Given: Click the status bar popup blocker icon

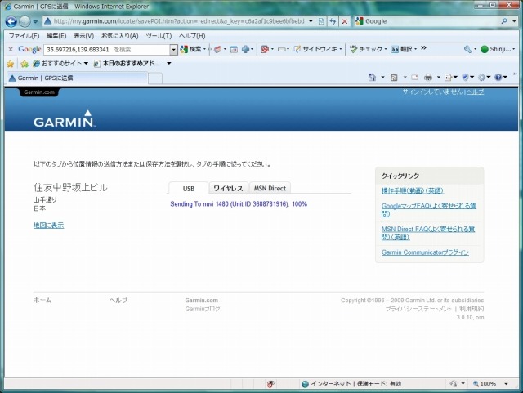Looking at the screenshot, I should 270,384.
